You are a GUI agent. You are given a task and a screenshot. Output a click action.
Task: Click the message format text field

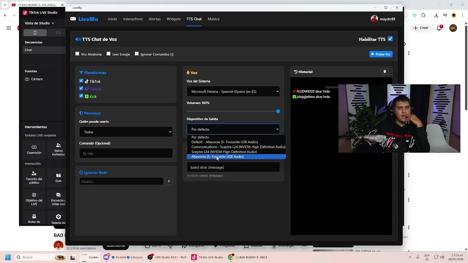pos(233,167)
